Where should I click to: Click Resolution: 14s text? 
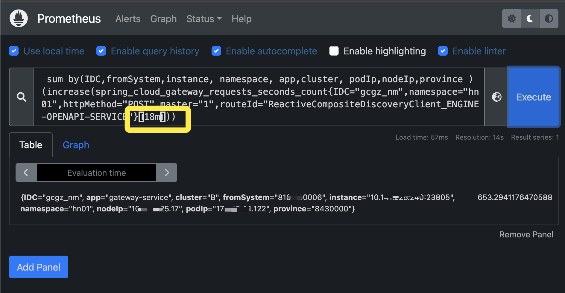coord(479,138)
